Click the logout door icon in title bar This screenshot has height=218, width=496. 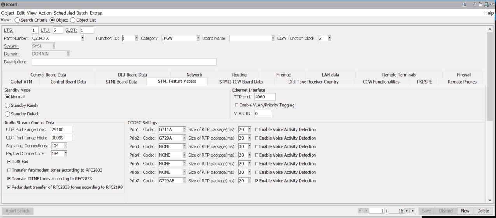click(486, 5)
